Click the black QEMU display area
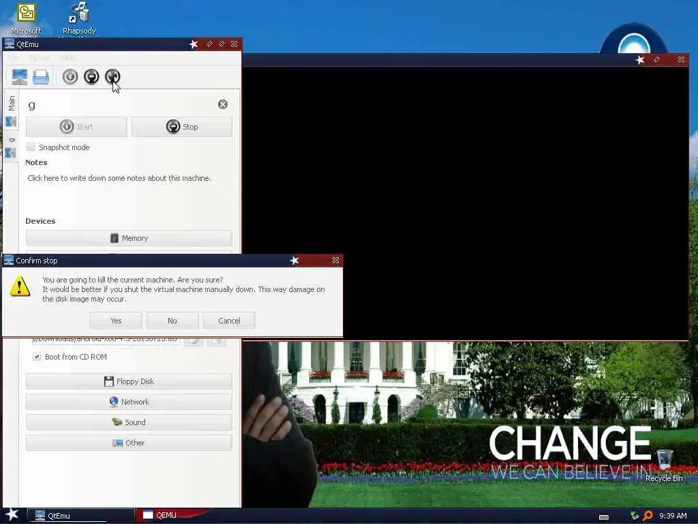This screenshot has width=698, height=524. click(465, 203)
